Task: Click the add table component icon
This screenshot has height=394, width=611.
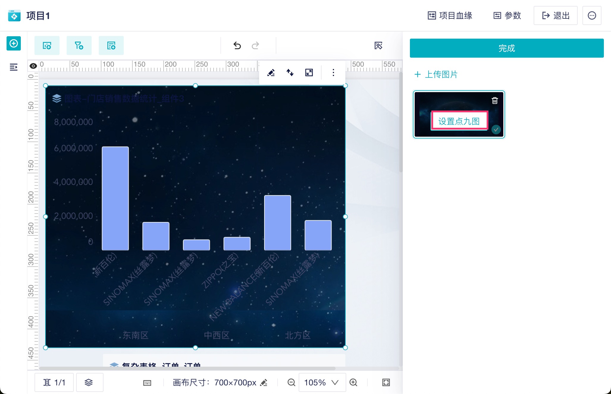Action: tap(111, 45)
